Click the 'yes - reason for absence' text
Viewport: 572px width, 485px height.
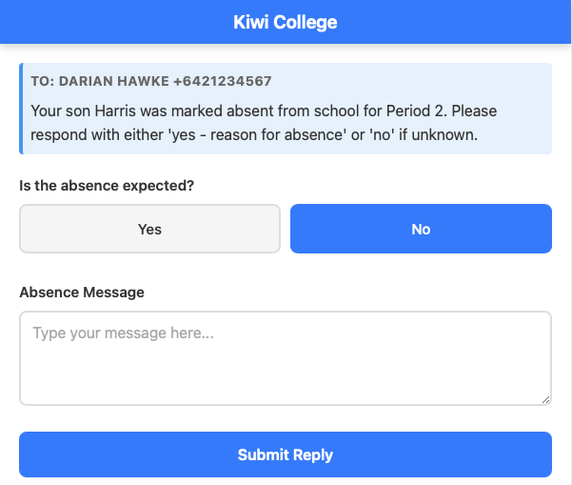tap(249, 134)
